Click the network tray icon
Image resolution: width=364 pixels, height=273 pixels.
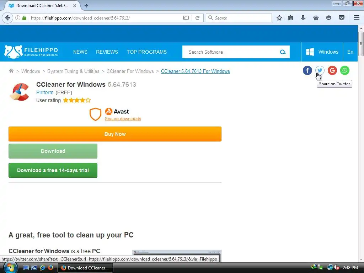pyautogui.click(x=330, y=268)
